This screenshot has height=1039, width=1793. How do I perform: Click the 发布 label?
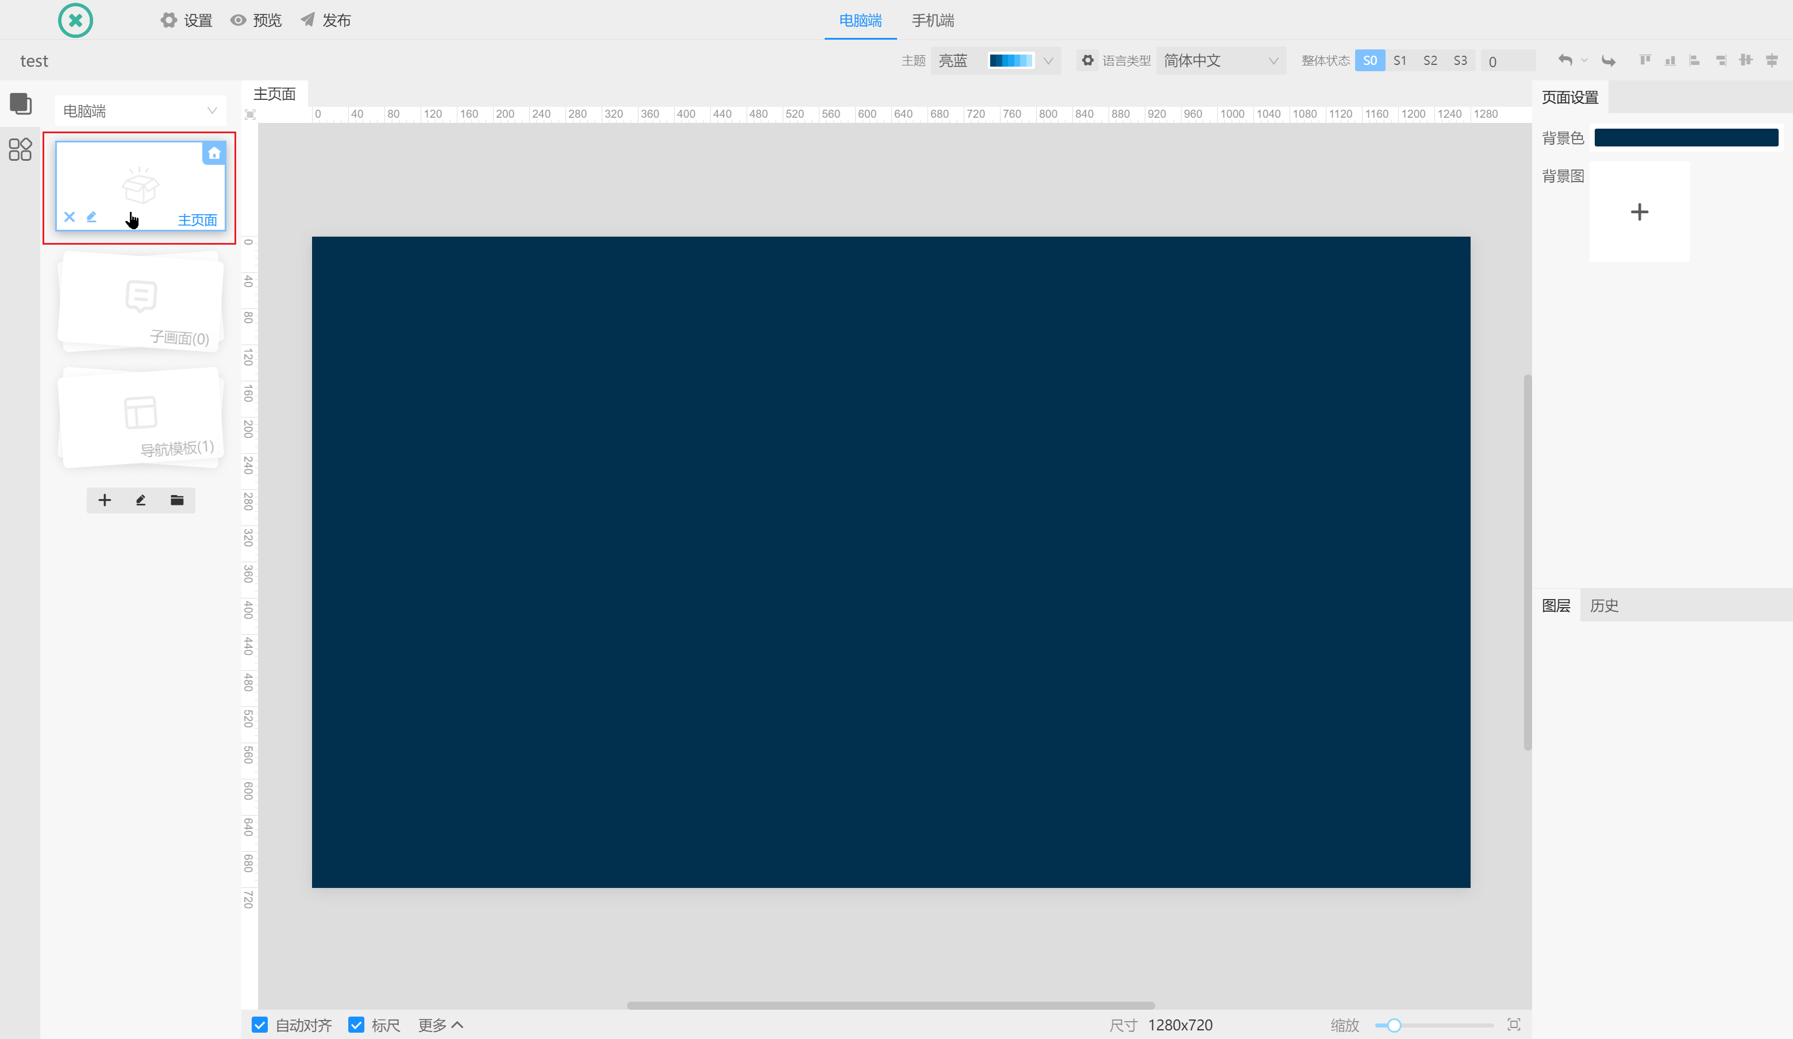337,21
